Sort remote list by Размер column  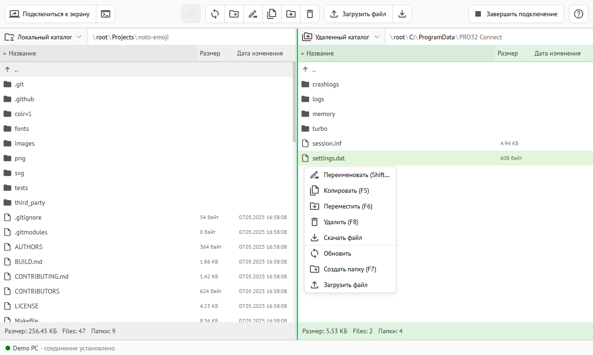pyautogui.click(x=513, y=53)
